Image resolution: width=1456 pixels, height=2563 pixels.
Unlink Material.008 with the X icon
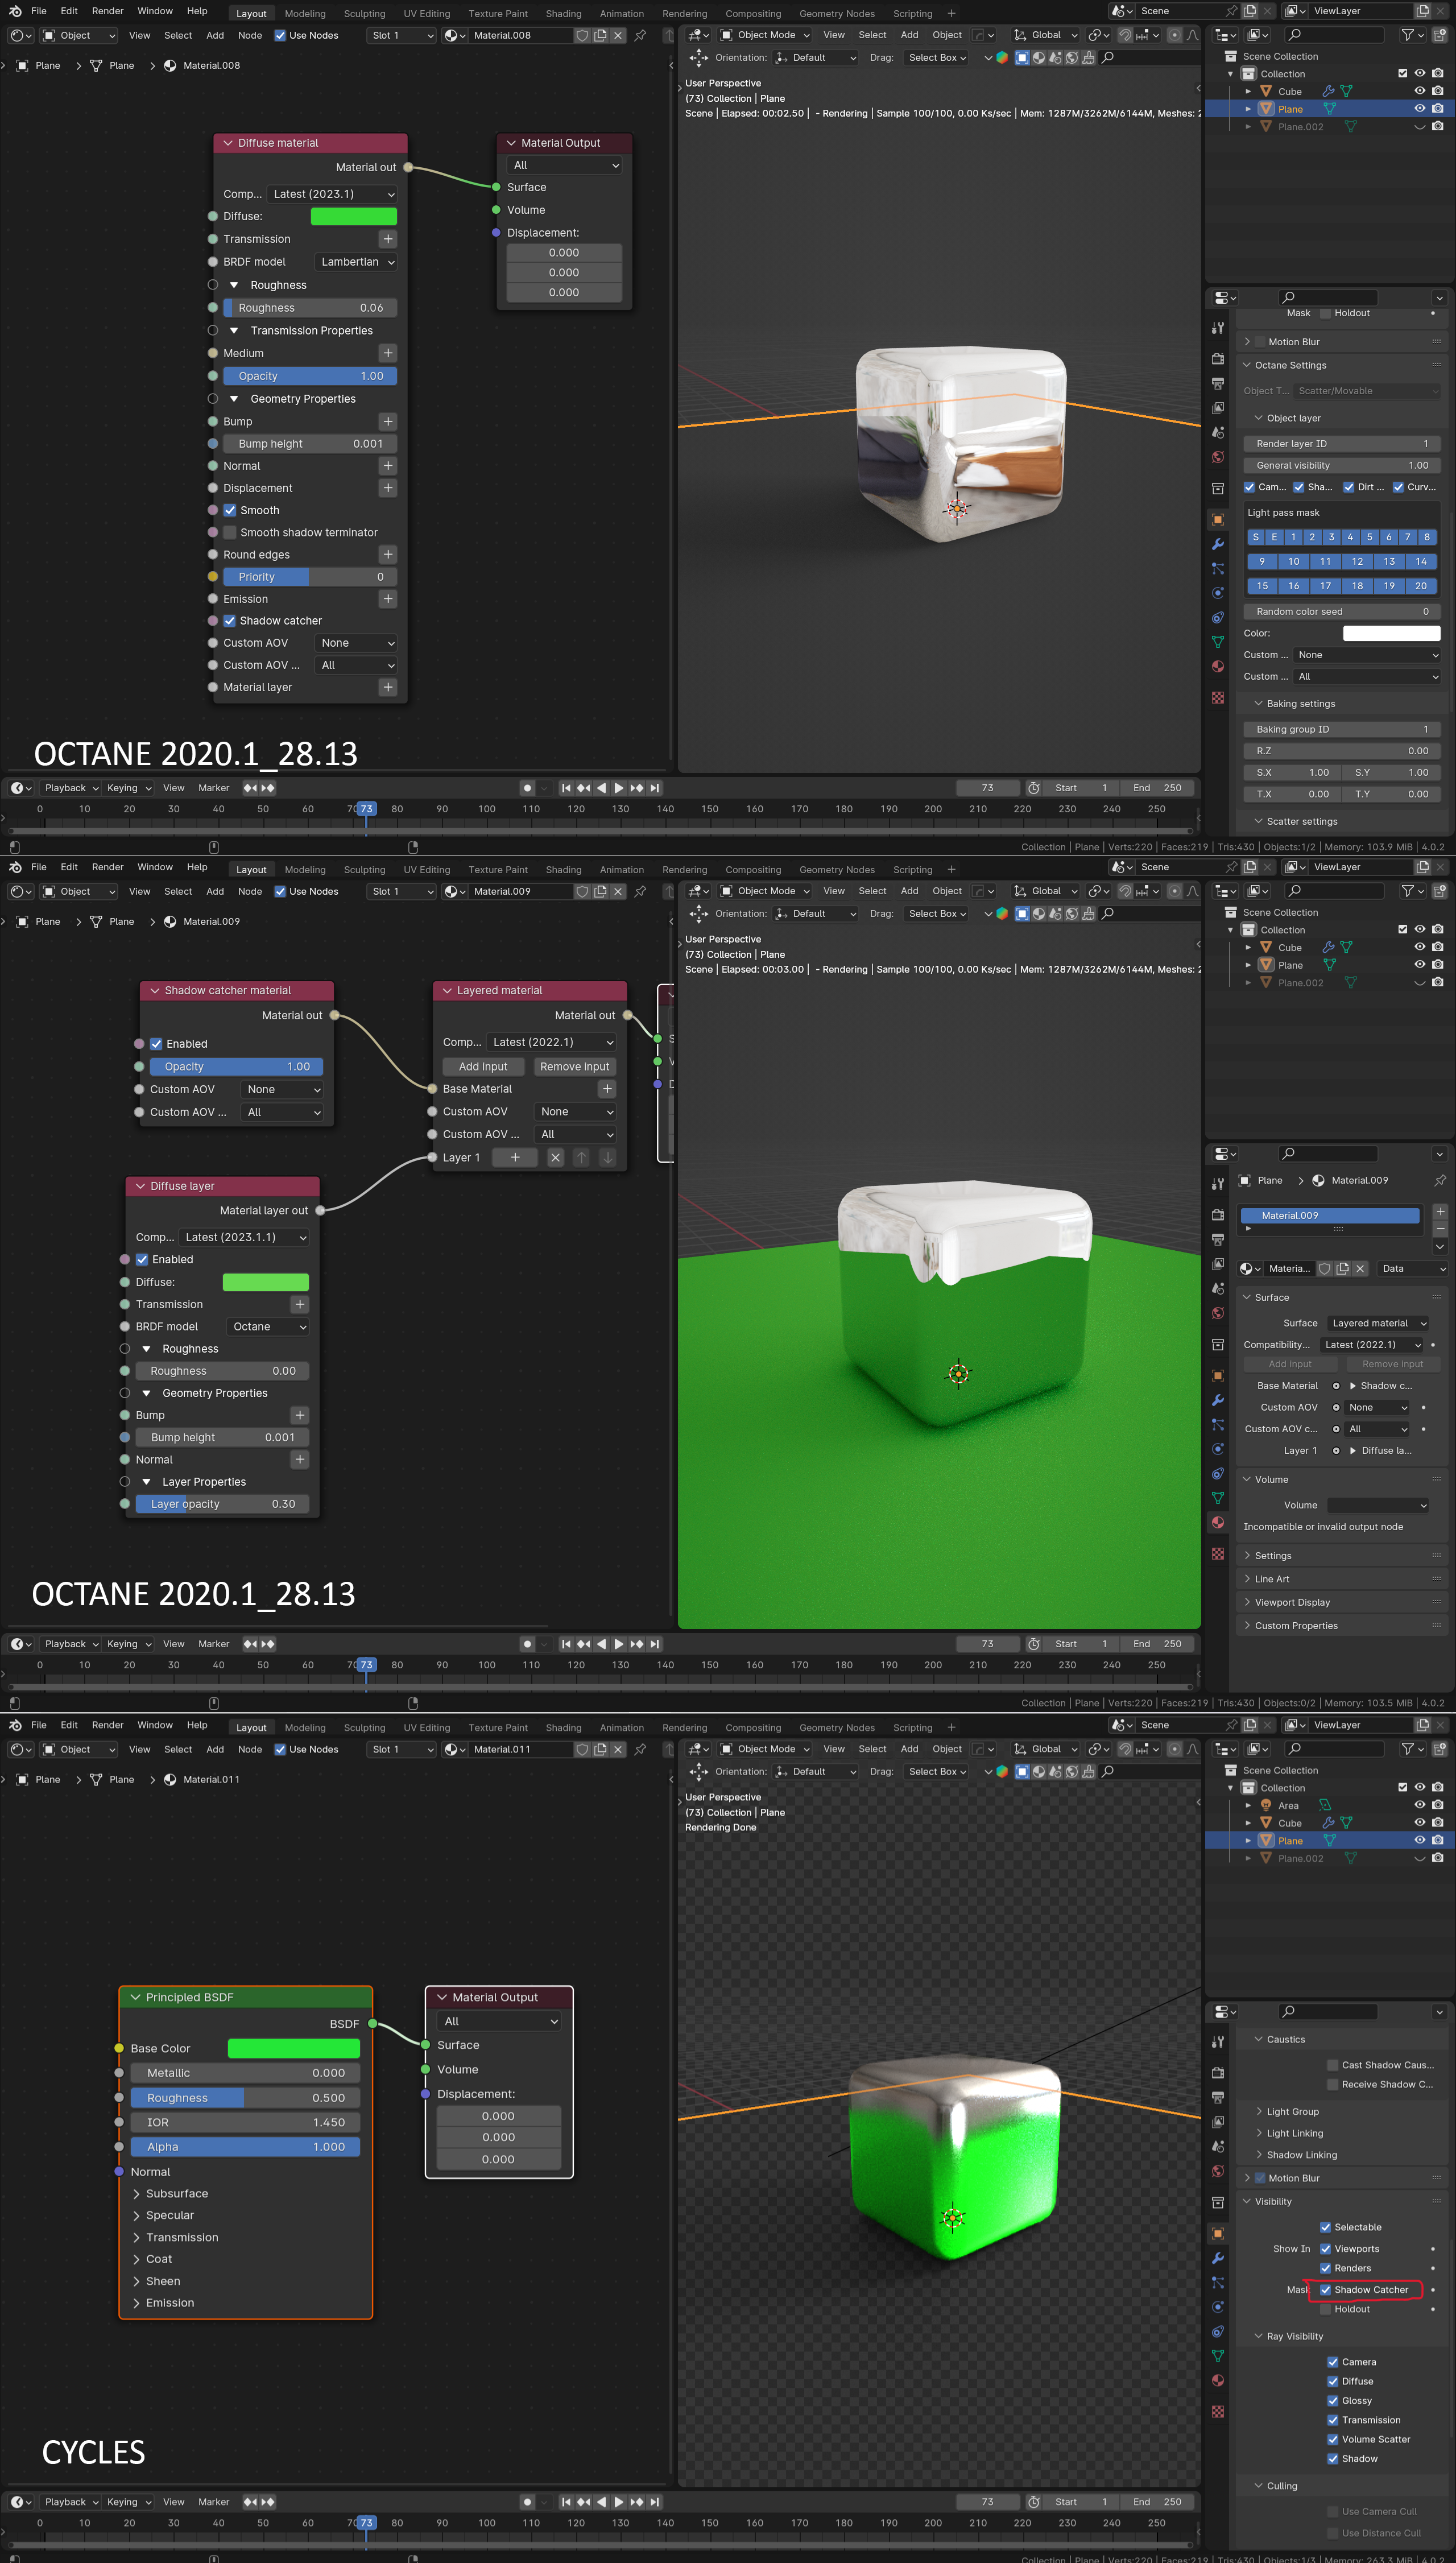(x=618, y=35)
